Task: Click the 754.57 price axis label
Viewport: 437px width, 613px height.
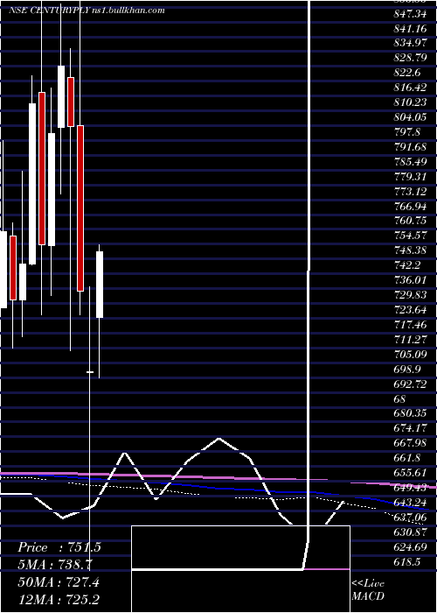Action: click(410, 236)
